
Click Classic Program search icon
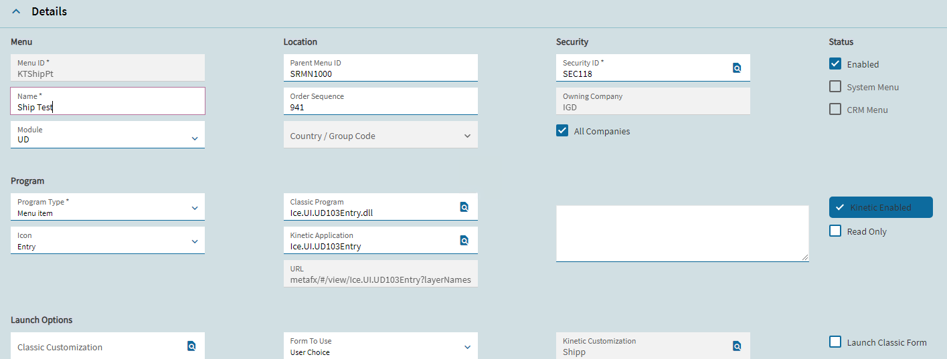(464, 207)
